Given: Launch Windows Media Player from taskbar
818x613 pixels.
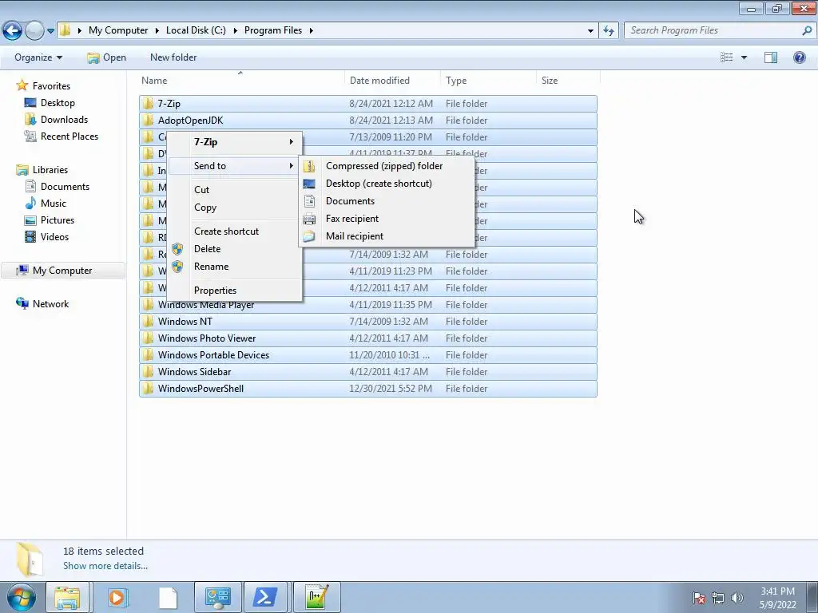Looking at the screenshot, I should click(x=118, y=597).
